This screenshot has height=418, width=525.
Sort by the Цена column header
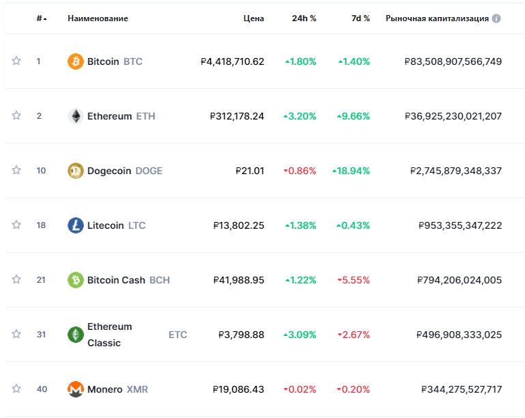click(253, 18)
